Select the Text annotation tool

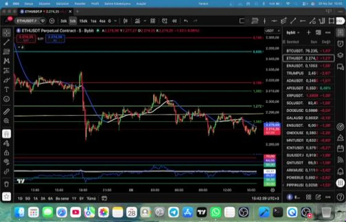[6, 89]
